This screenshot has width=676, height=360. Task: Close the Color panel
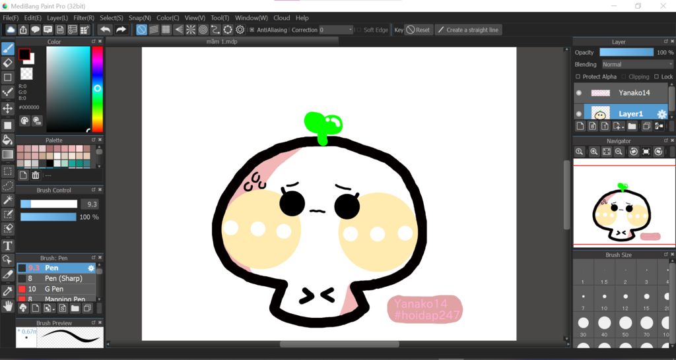point(100,42)
